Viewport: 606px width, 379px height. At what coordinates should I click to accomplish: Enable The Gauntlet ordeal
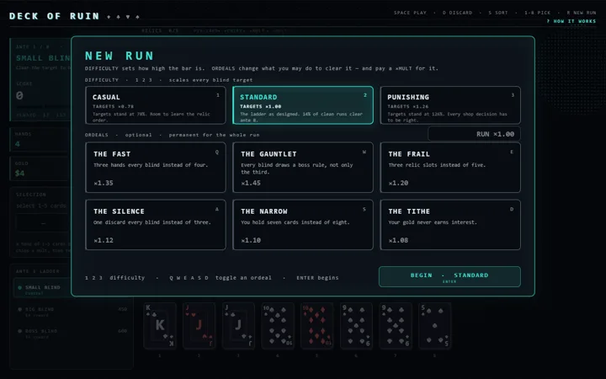pos(303,168)
